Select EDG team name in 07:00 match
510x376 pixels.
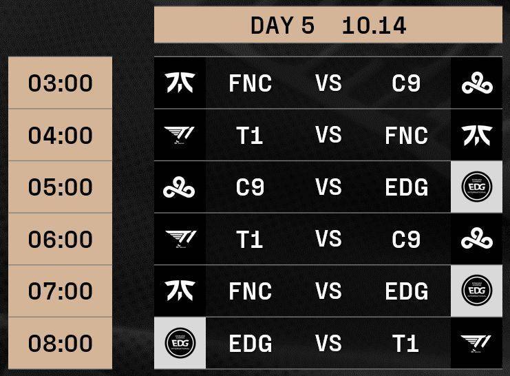pos(407,291)
